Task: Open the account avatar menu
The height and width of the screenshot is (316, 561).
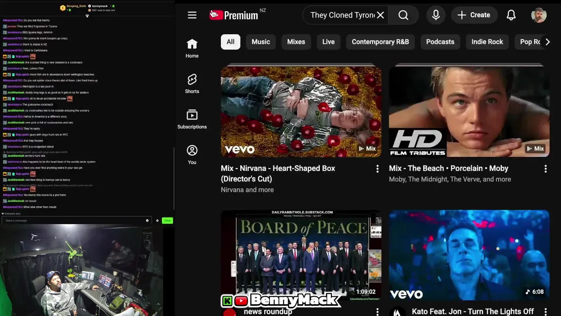Action: coord(539,15)
